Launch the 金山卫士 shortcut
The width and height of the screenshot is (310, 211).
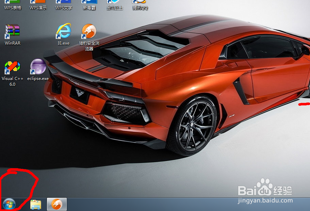(x=114, y=5)
